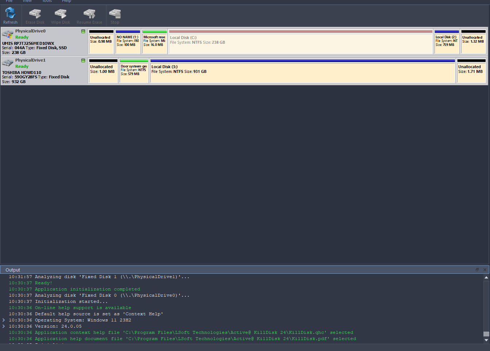Select the Unallocated 1.32 MB partition
This screenshot has width=490, height=351.
[x=474, y=42]
